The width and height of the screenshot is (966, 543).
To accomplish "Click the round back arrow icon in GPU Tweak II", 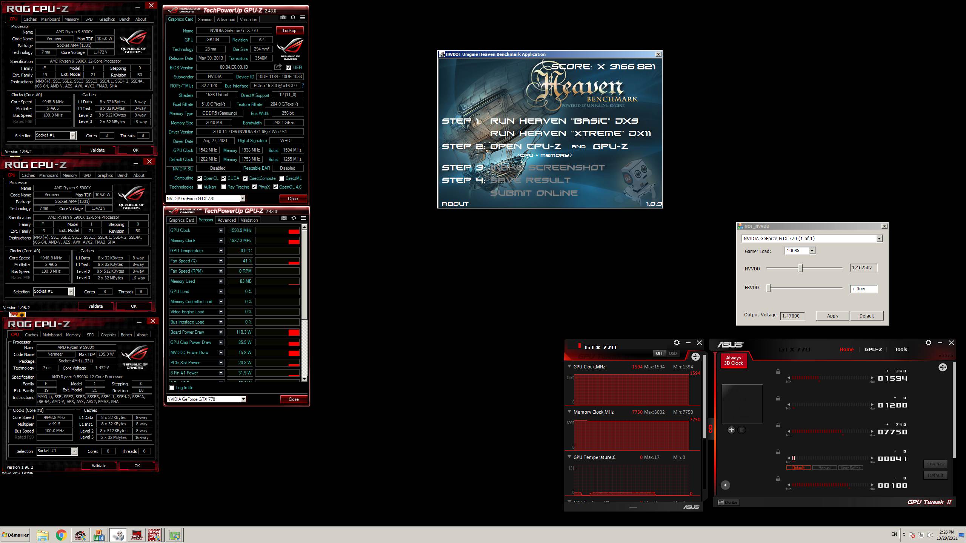I will pos(725,485).
